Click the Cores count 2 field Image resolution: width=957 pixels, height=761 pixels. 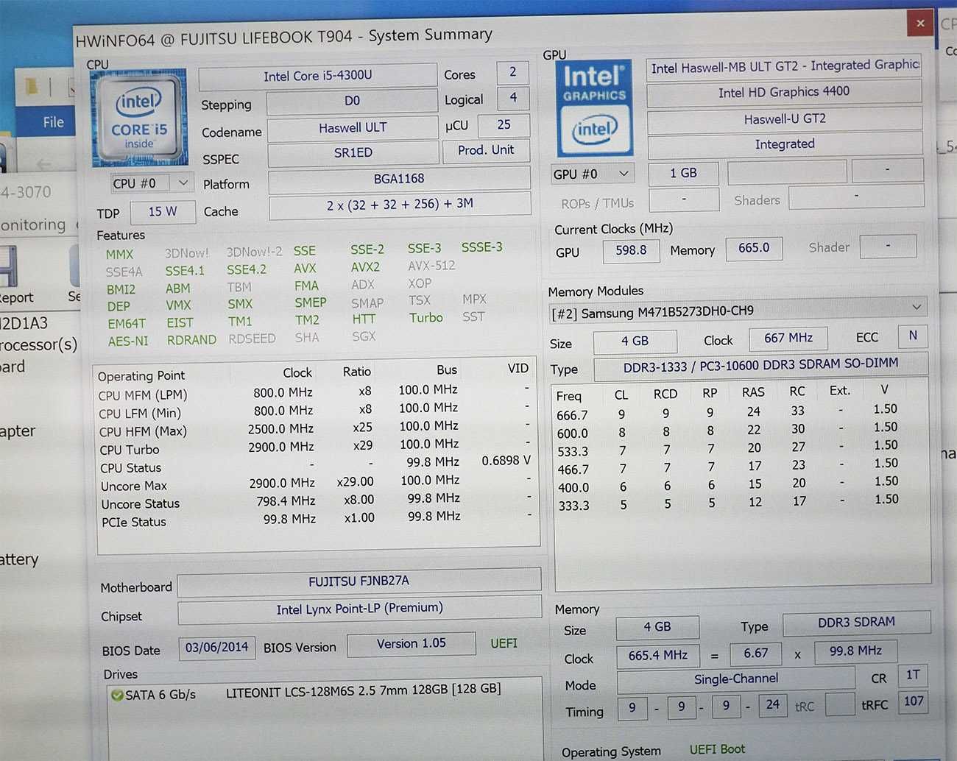(x=513, y=72)
